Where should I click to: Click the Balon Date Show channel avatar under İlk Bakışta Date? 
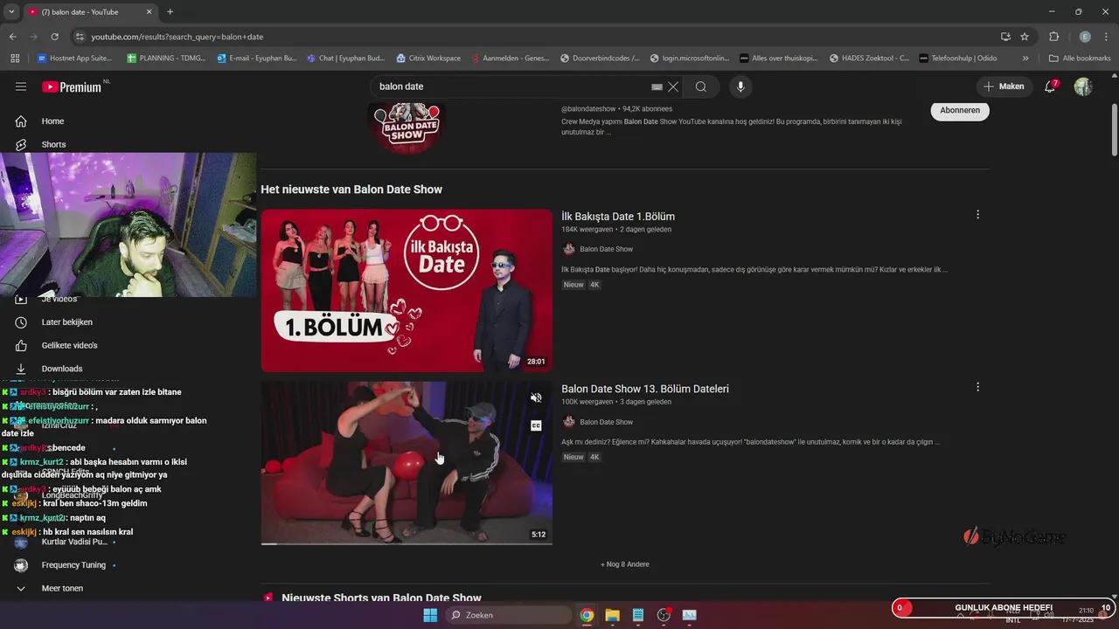569,249
